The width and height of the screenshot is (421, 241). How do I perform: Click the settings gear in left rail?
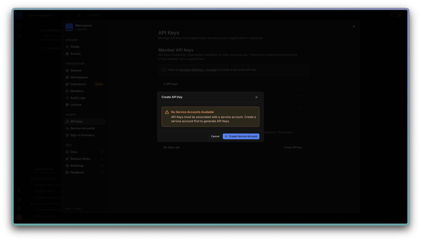point(19,209)
